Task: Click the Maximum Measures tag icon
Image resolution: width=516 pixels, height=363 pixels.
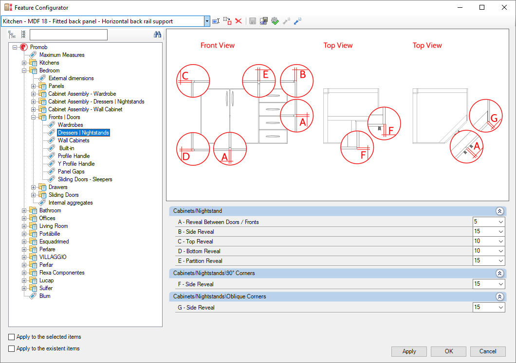Action: pos(33,55)
